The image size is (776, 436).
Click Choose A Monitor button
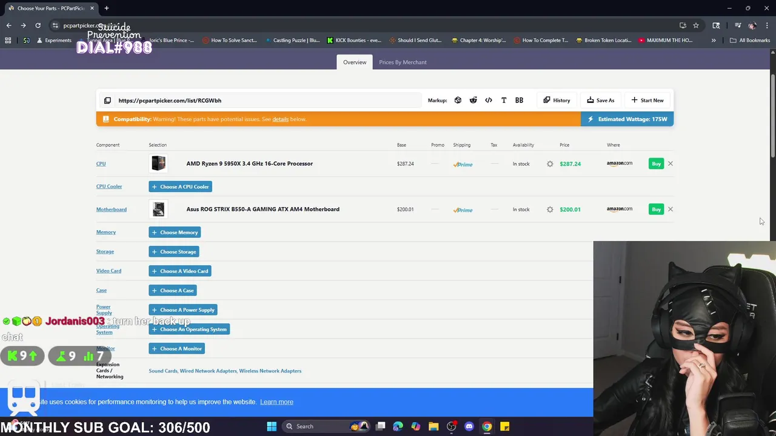click(177, 349)
